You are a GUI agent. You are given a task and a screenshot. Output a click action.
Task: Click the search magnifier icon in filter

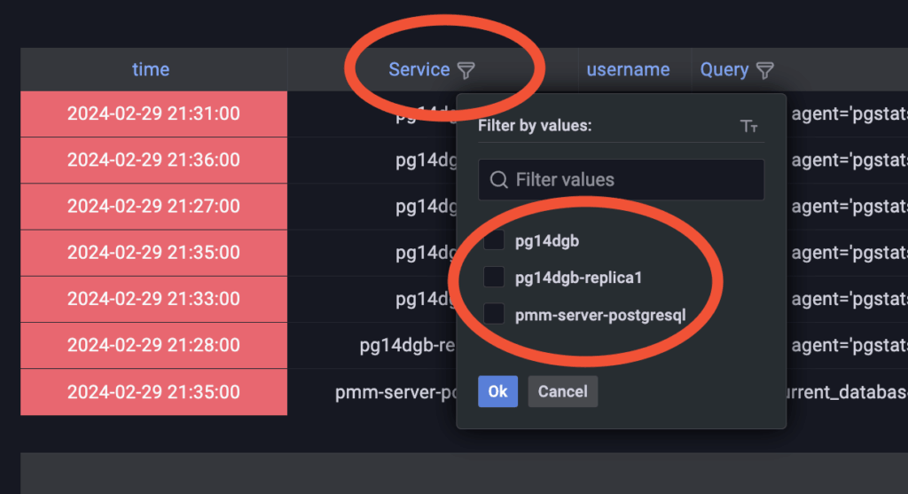pos(499,180)
